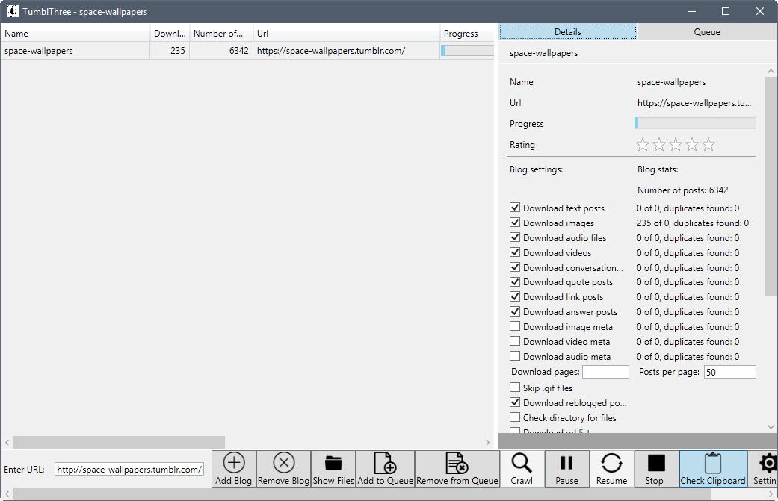The width and height of the screenshot is (778, 501).
Task: Uncheck Download reblogged posts
Action: (x=515, y=402)
